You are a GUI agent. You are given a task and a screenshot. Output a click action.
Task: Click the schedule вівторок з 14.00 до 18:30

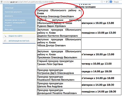(98, 85)
